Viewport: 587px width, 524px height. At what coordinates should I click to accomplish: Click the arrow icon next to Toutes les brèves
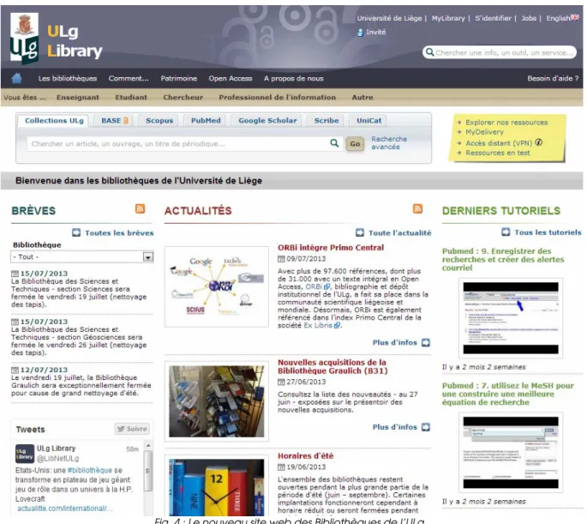point(76,232)
